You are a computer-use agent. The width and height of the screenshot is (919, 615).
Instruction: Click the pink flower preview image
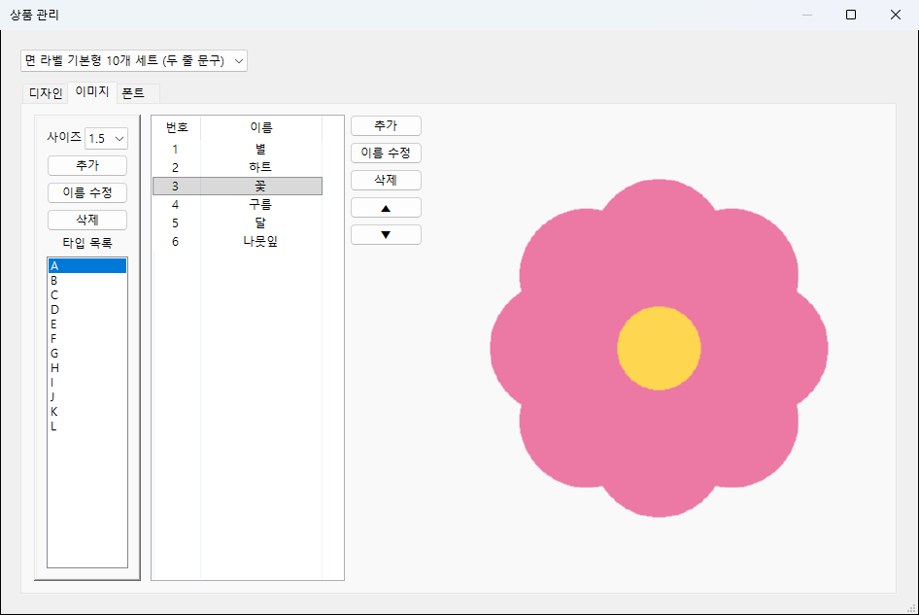(659, 348)
